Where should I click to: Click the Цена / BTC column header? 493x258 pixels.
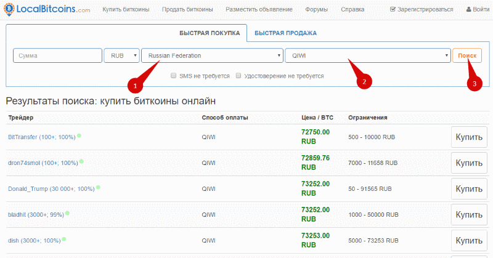coord(317,118)
